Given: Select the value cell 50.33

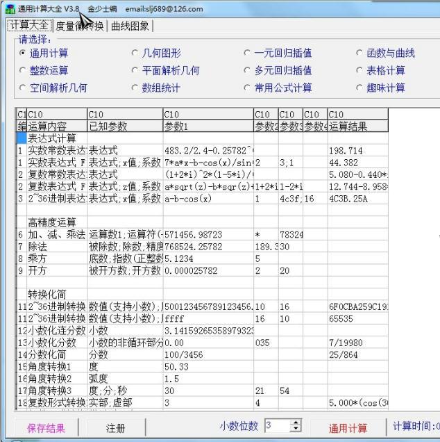Looking at the screenshot, I should (208, 366).
